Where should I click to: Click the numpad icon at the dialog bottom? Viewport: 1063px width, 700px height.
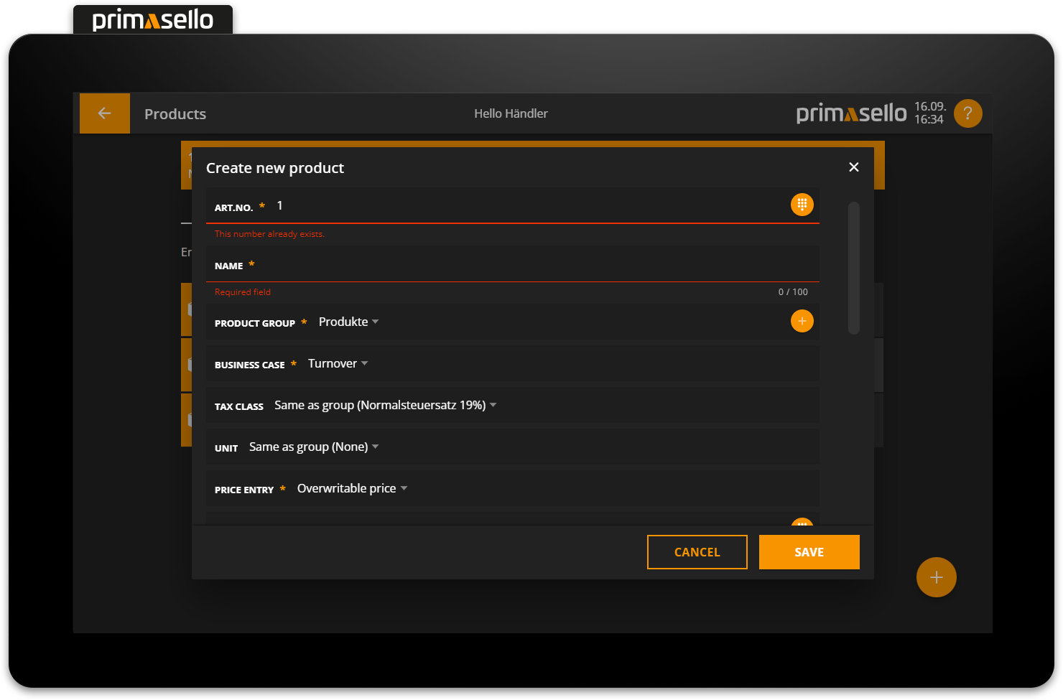802,526
